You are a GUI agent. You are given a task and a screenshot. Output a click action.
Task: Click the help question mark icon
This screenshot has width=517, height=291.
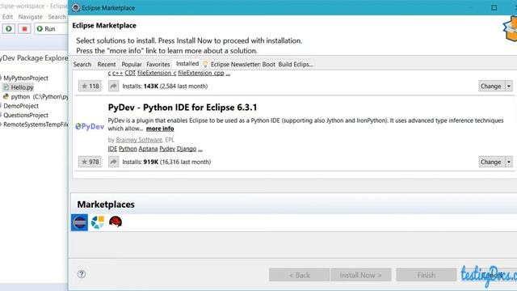coord(82,274)
